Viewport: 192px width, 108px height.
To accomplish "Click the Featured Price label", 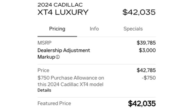I will click(x=54, y=103).
